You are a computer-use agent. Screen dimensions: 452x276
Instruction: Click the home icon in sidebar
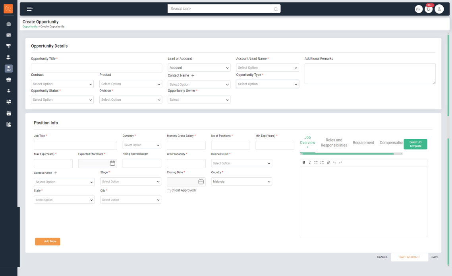pos(9,24)
